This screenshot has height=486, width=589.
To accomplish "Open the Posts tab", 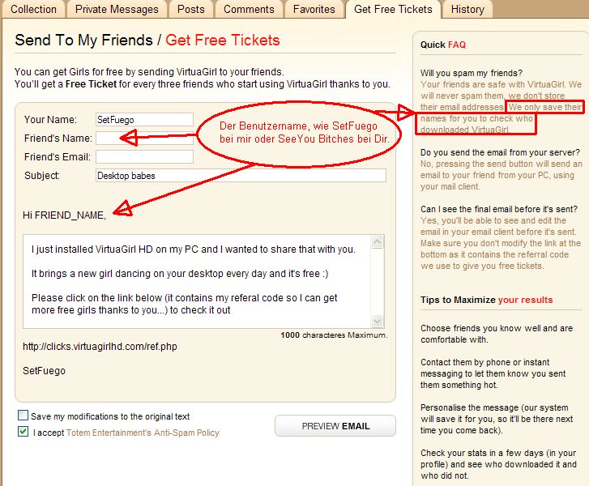I will (x=191, y=9).
